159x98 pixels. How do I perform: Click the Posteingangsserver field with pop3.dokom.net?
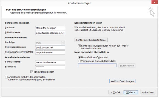point(50,48)
